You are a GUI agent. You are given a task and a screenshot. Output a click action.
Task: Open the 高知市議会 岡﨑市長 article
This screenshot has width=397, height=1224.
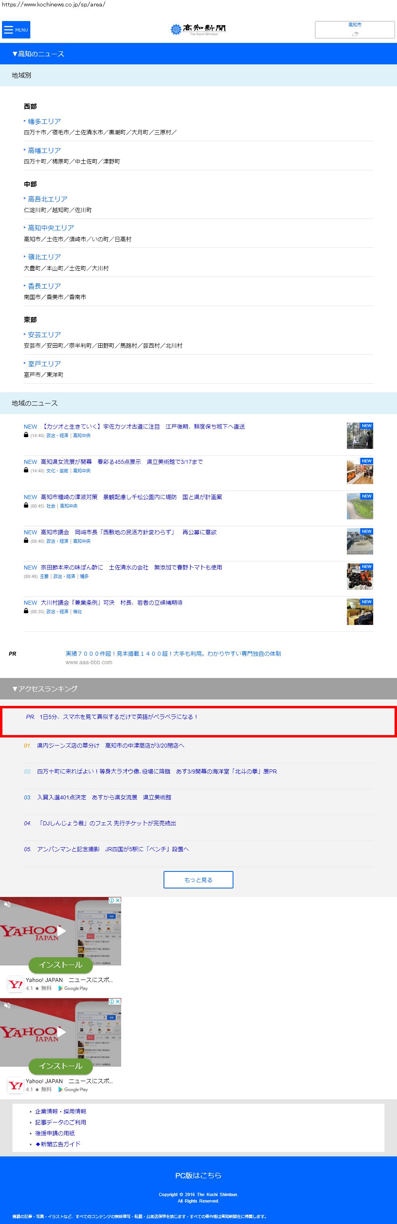tap(128, 532)
